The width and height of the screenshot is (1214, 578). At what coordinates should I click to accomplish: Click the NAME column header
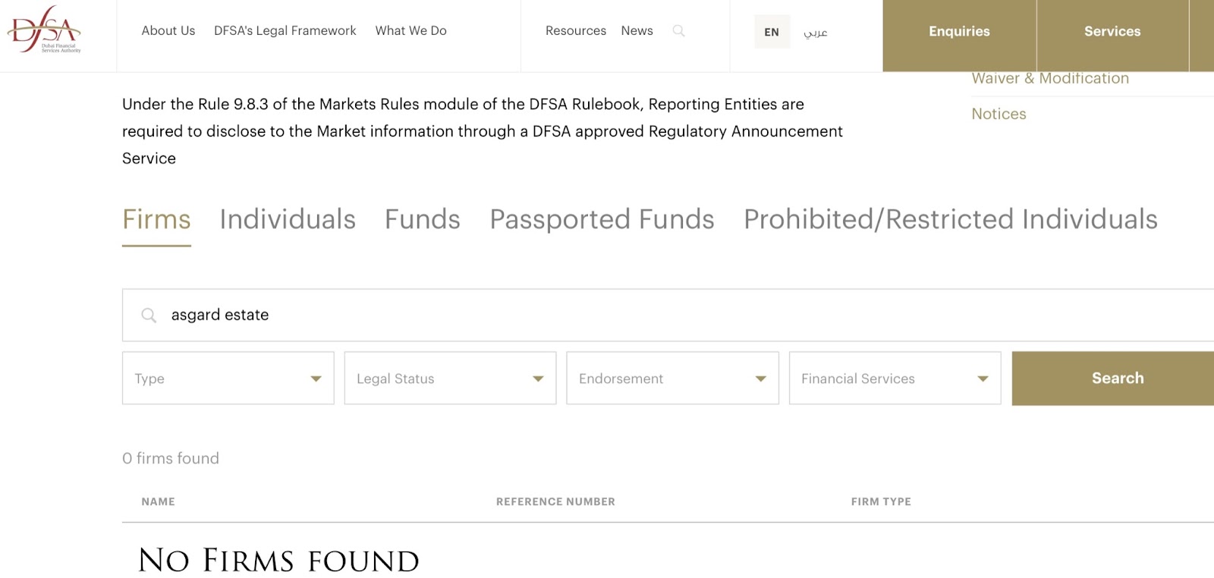pos(158,501)
